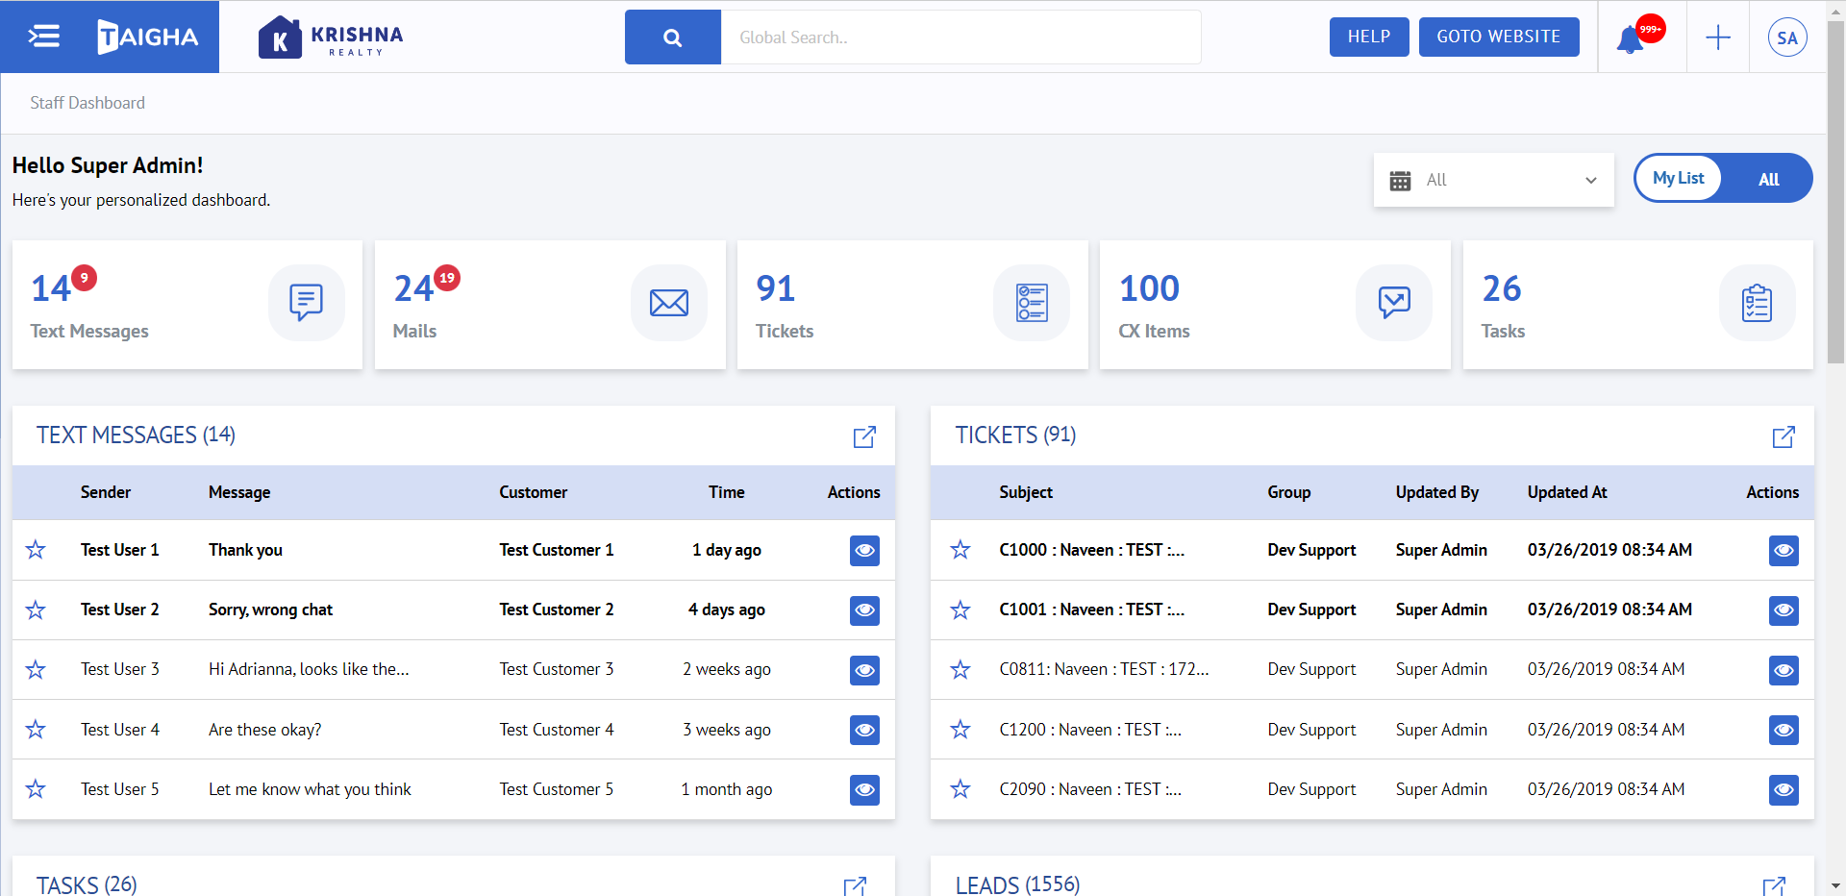Image resolution: width=1846 pixels, height=896 pixels.
Task: Click 'Let me know what you think' message
Action: (x=310, y=789)
